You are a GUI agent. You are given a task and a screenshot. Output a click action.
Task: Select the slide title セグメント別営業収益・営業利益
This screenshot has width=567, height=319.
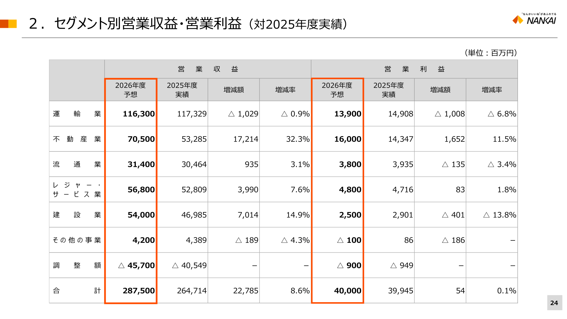(x=148, y=24)
